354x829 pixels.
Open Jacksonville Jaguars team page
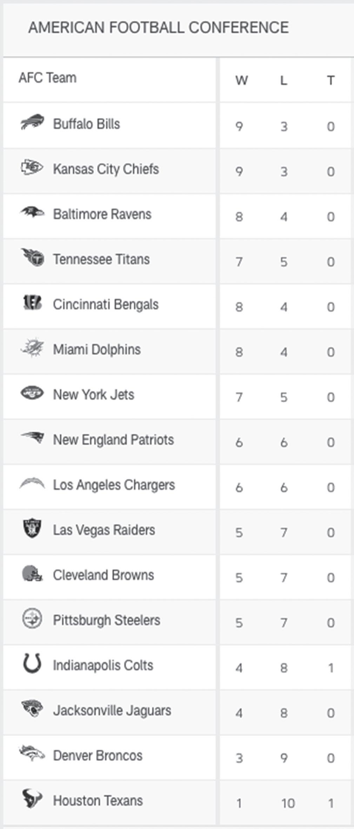(112, 711)
